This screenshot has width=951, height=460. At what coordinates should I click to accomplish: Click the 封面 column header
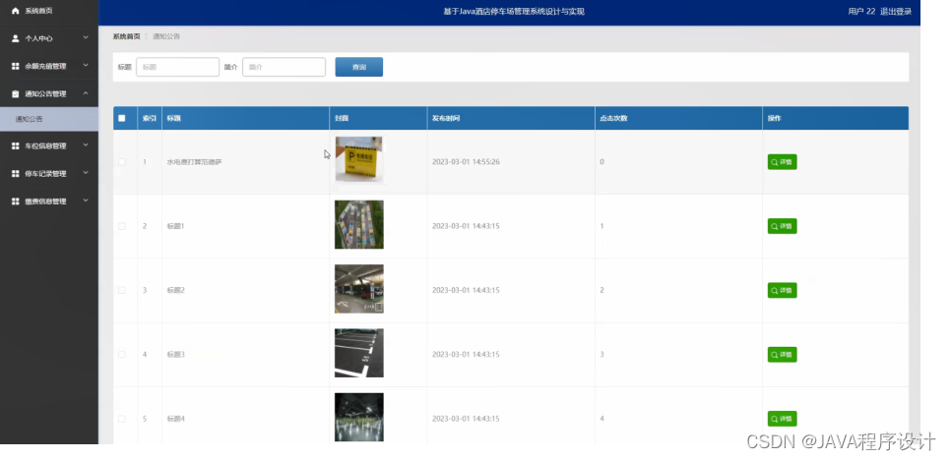(378, 118)
